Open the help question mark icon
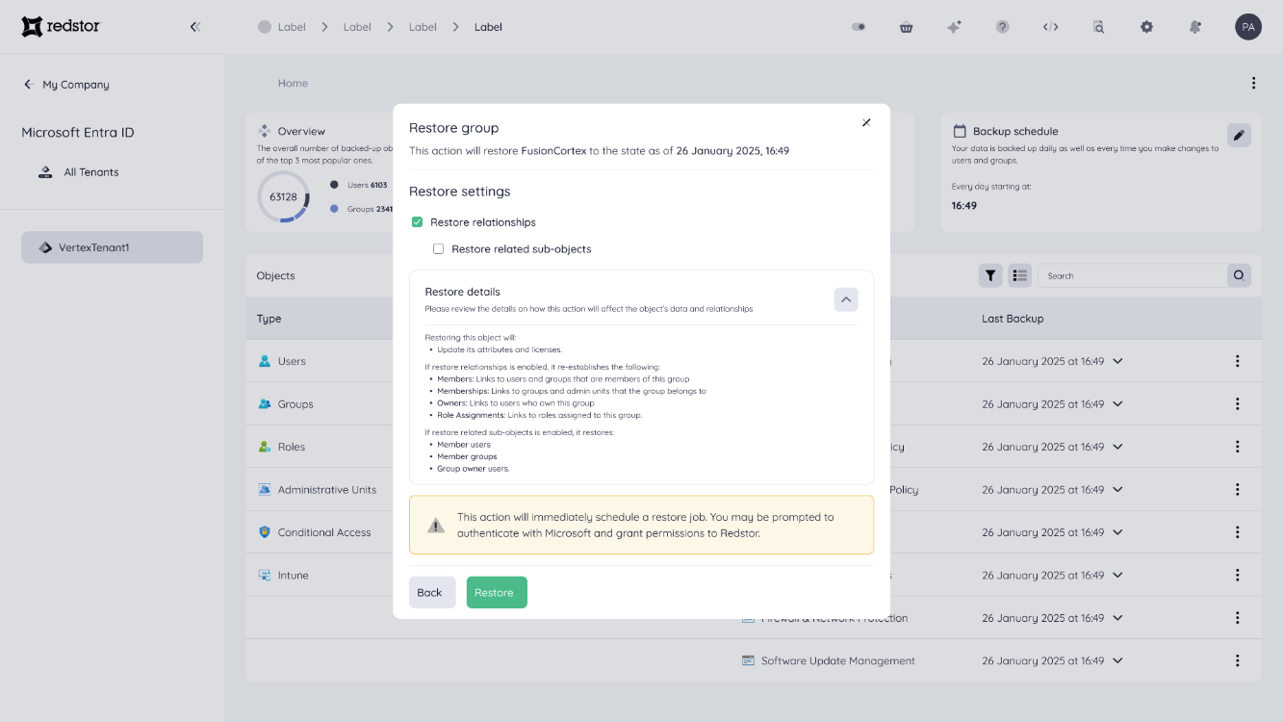Viewport: 1283px width, 722px height. pyautogui.click(x=1002, y=27)
